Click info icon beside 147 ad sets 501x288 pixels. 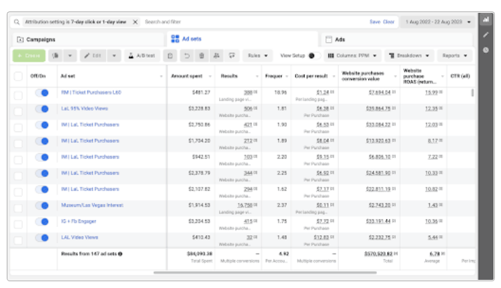click(120, 254)
